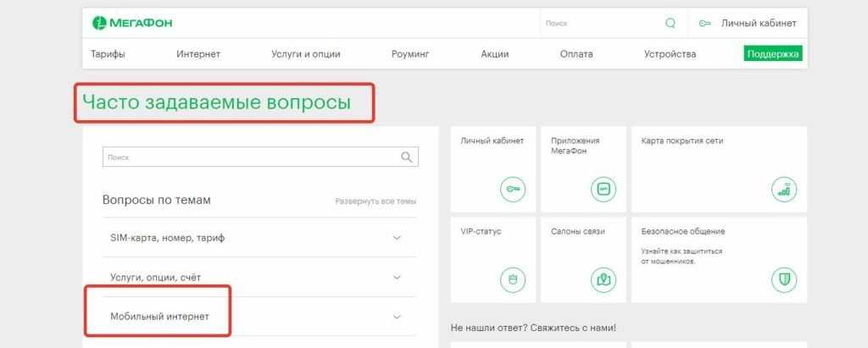Click the green Поддержка button
868x348 pixels.
coord(772,54)
